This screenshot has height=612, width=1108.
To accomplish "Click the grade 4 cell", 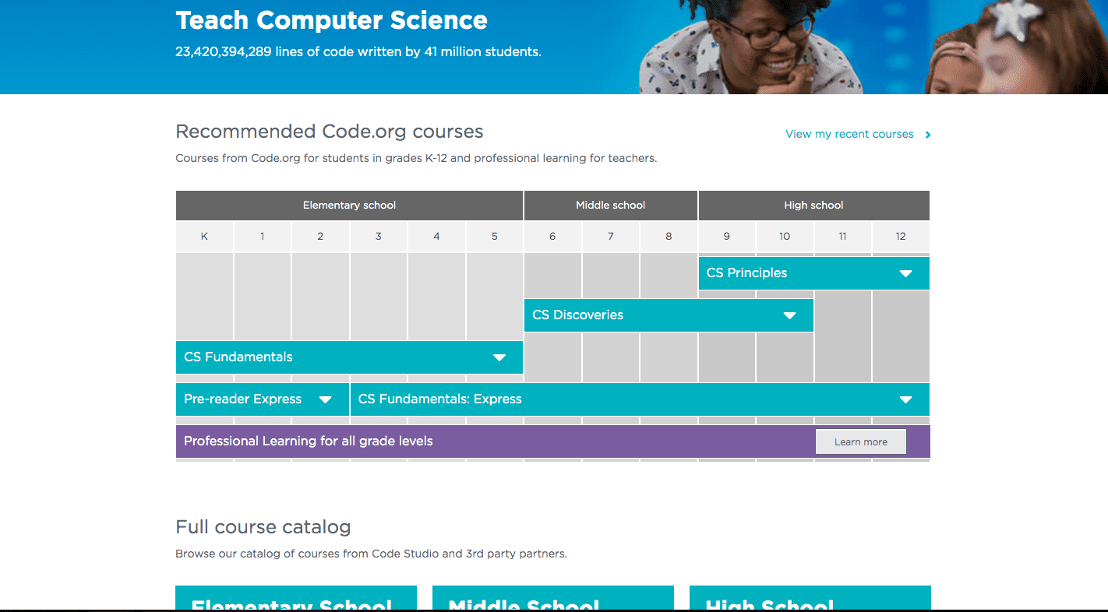I will tap(436, 237).
